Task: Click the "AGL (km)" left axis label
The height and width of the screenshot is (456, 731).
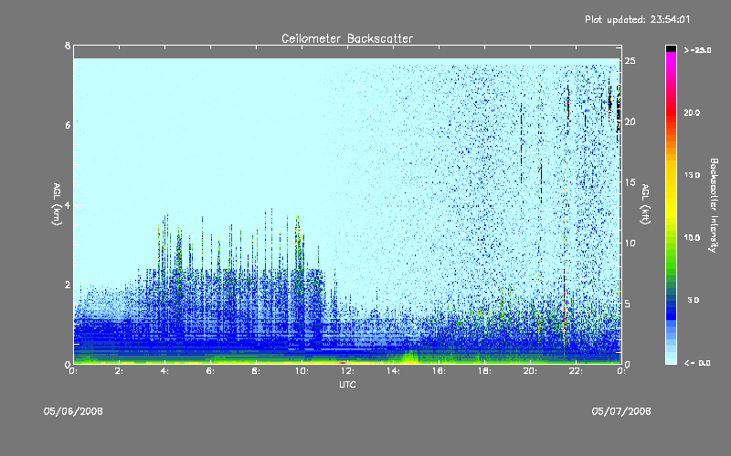Action: tap(57, 204)
